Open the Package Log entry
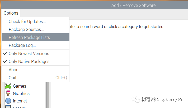This screenshot has height=108, width=188. (22, 45)
